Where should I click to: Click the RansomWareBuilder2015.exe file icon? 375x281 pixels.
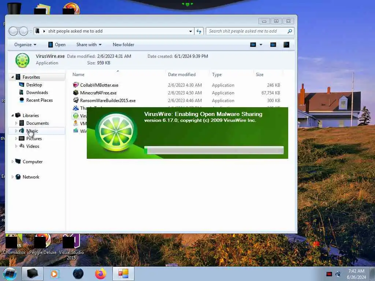[76, 100]
